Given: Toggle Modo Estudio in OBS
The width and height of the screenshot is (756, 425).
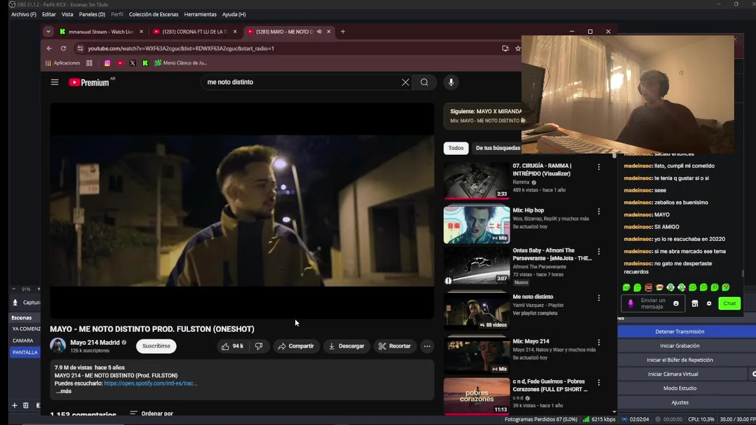Looking at the screenshot, I should (x=680, y=388).
